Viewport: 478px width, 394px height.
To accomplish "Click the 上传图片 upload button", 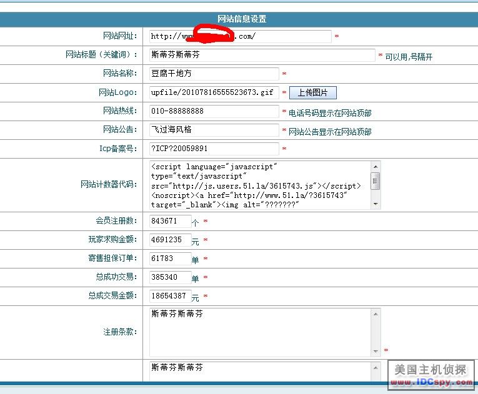I will 313,92.
